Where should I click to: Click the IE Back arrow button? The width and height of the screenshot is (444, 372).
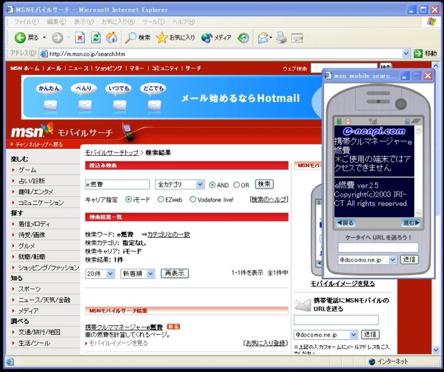point(20,38)
